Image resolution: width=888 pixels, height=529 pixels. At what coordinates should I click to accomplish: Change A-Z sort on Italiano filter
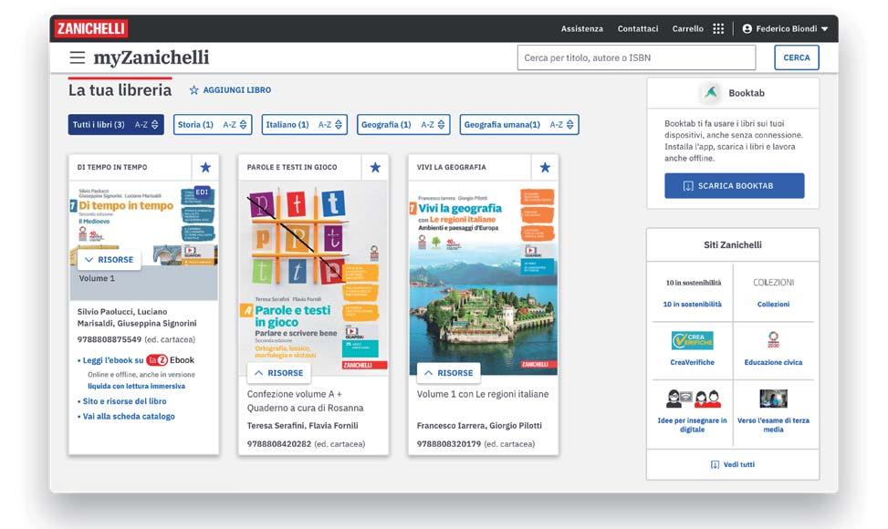point(330,124)
